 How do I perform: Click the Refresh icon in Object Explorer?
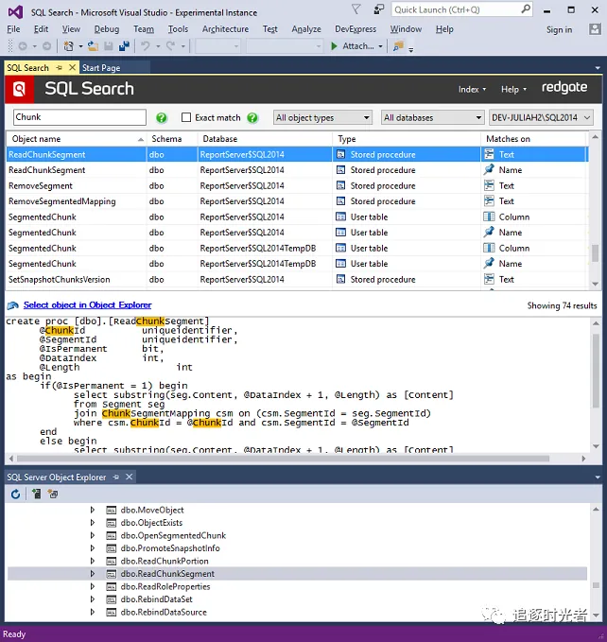[16, 495]
